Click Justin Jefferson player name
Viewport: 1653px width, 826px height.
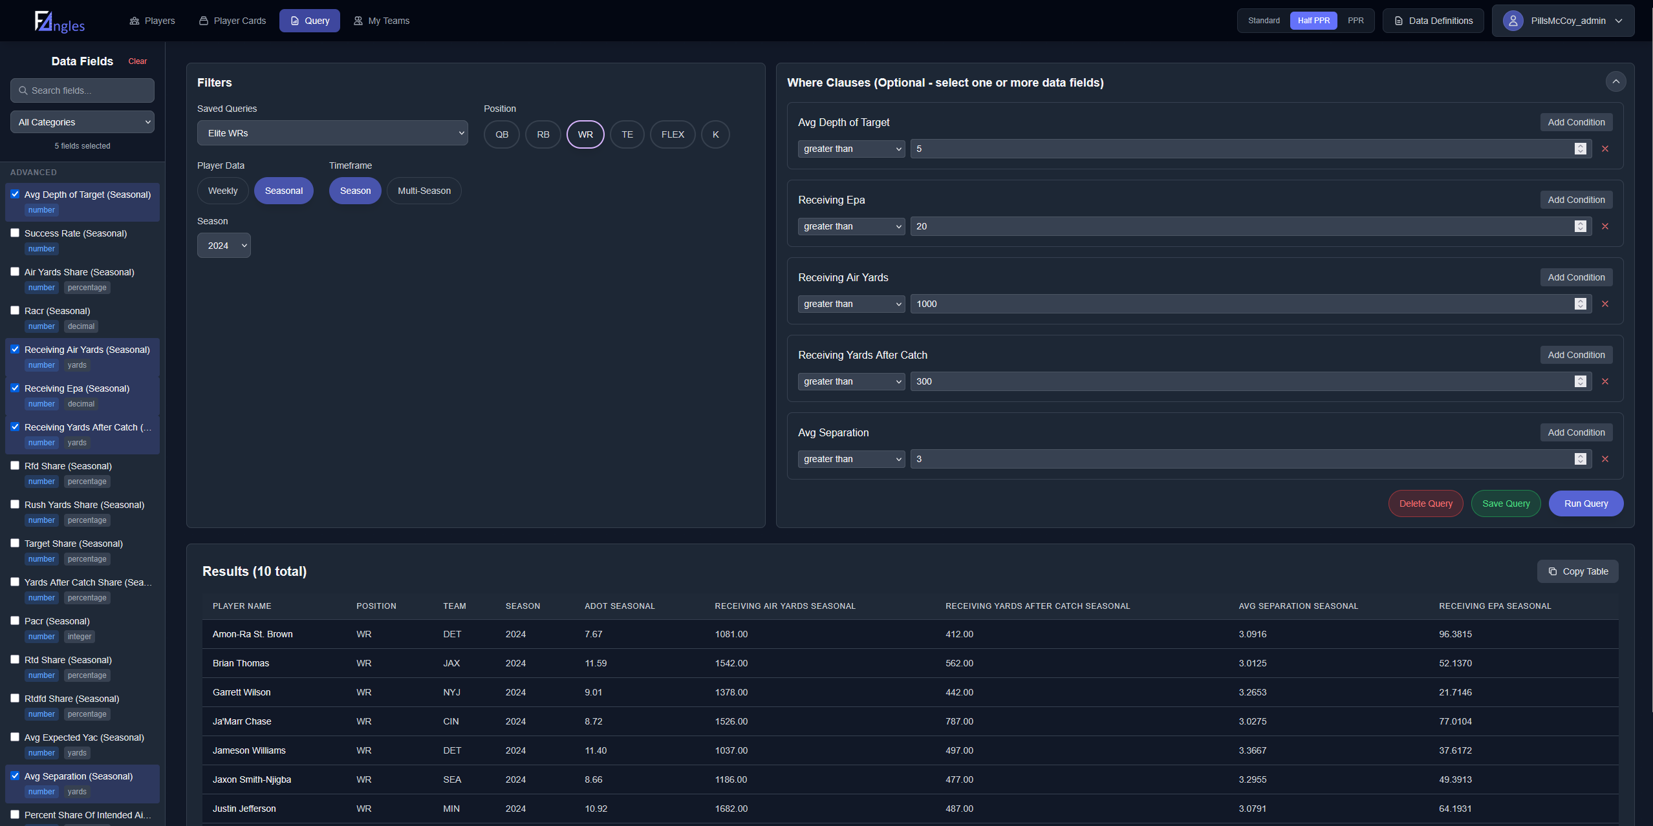coord(244,809)
